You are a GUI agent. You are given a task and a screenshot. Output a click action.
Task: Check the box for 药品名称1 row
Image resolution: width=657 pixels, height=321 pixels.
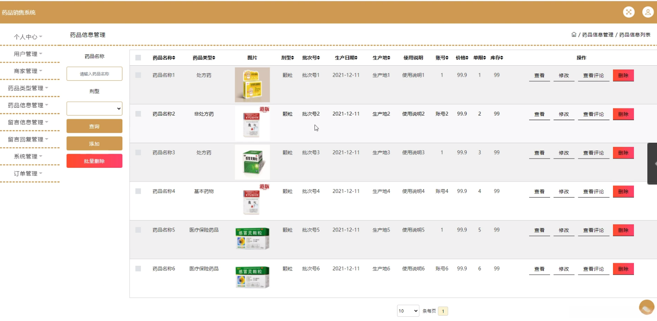[x=138, y=75]
